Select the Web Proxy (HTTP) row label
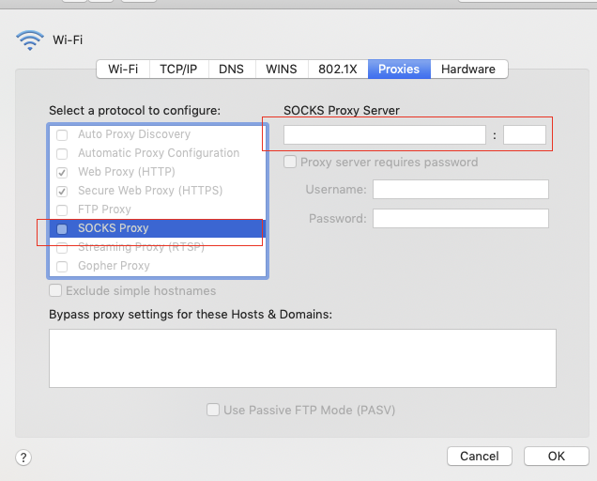This screenshot has width=597, height=481. tap(127, 172)
